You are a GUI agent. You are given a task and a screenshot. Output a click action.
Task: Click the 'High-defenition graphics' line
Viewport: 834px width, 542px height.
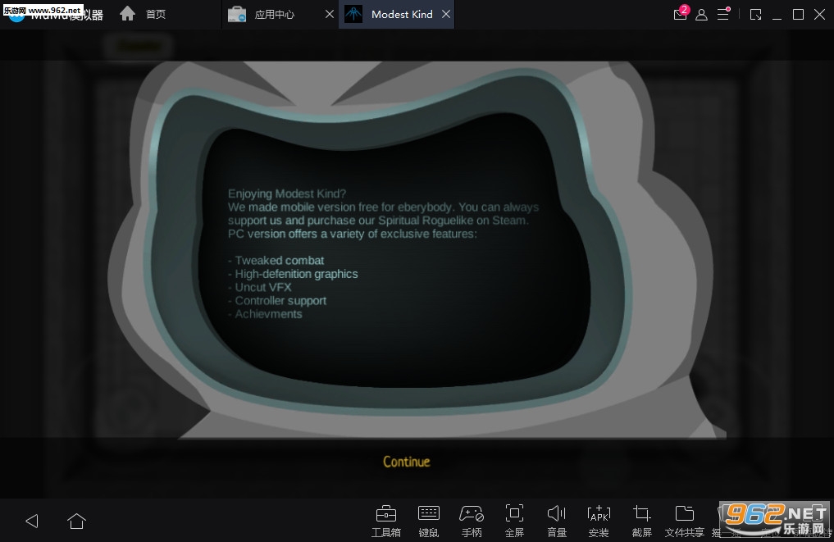click(293, 274)
